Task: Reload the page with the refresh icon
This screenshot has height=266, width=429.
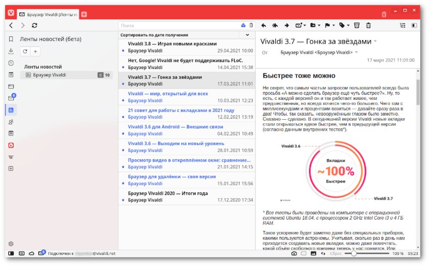Action: (35, 25)
